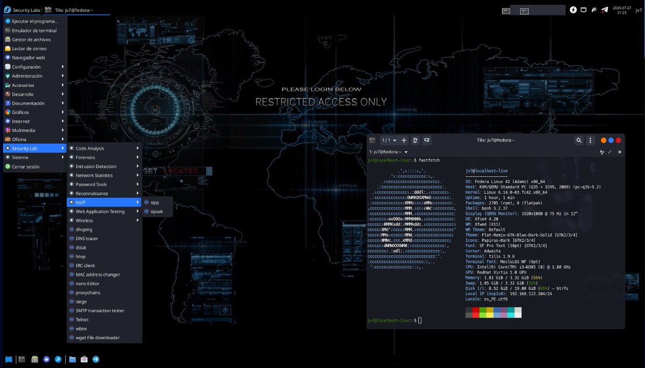Open the 1/1 session switcher dropdown in Tilix
Screen dimensions: 645x368
point(389,140)
